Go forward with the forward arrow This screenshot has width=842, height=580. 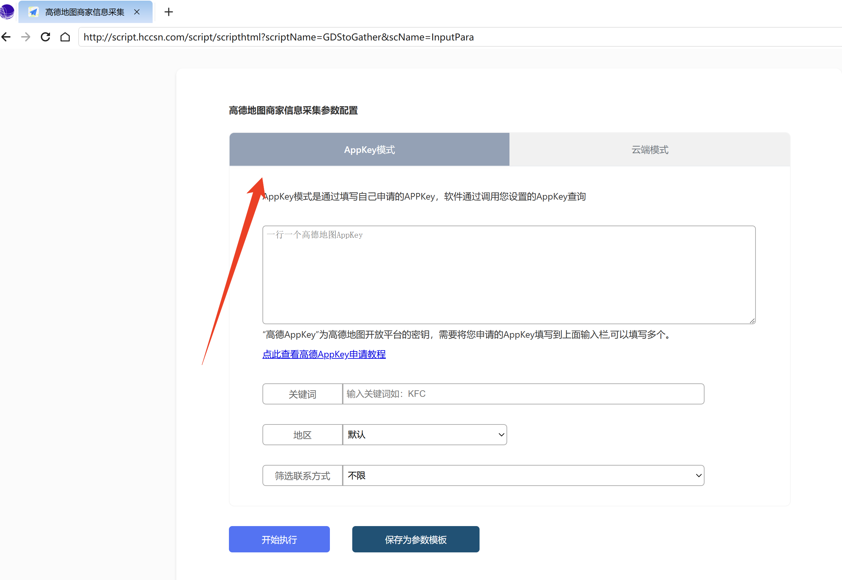click(x=26, y=37)
